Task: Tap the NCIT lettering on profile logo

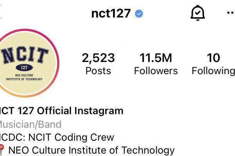Action: [x=24, y=55]
